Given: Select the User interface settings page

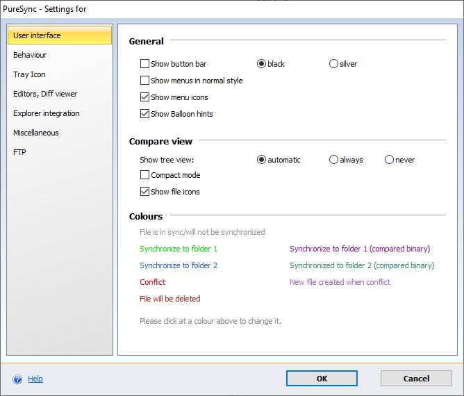Looking at the screenshot, I should (x=60, y=35).
